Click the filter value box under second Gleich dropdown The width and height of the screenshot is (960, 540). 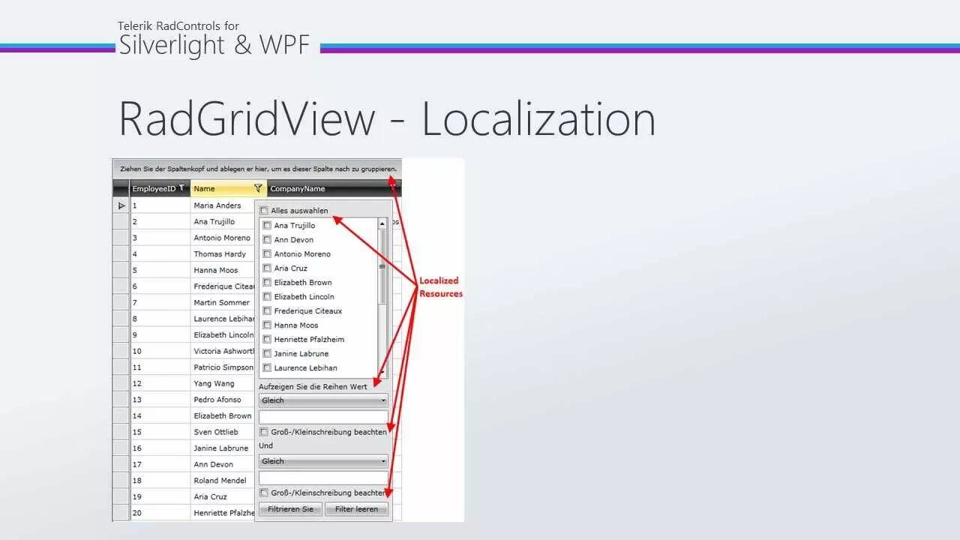323,478
